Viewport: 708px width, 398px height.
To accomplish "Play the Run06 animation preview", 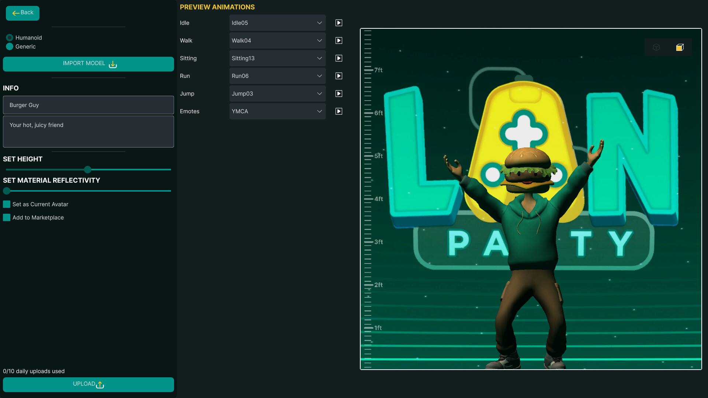I will pos(339,76).
